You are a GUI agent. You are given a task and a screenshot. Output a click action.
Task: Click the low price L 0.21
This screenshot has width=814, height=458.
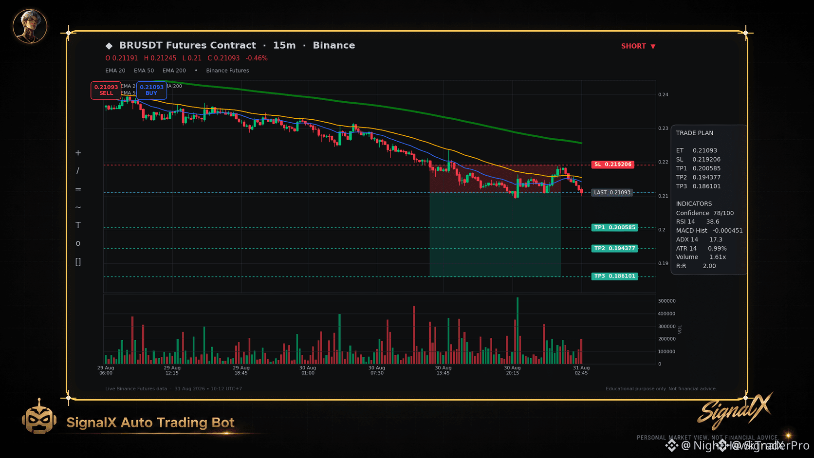192,58
